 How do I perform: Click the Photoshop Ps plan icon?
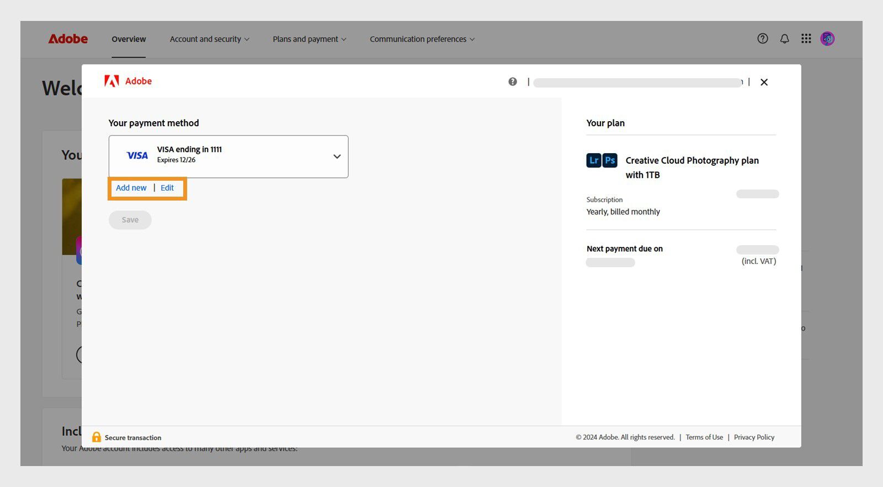pyautogui.click(x=610, y=160)
